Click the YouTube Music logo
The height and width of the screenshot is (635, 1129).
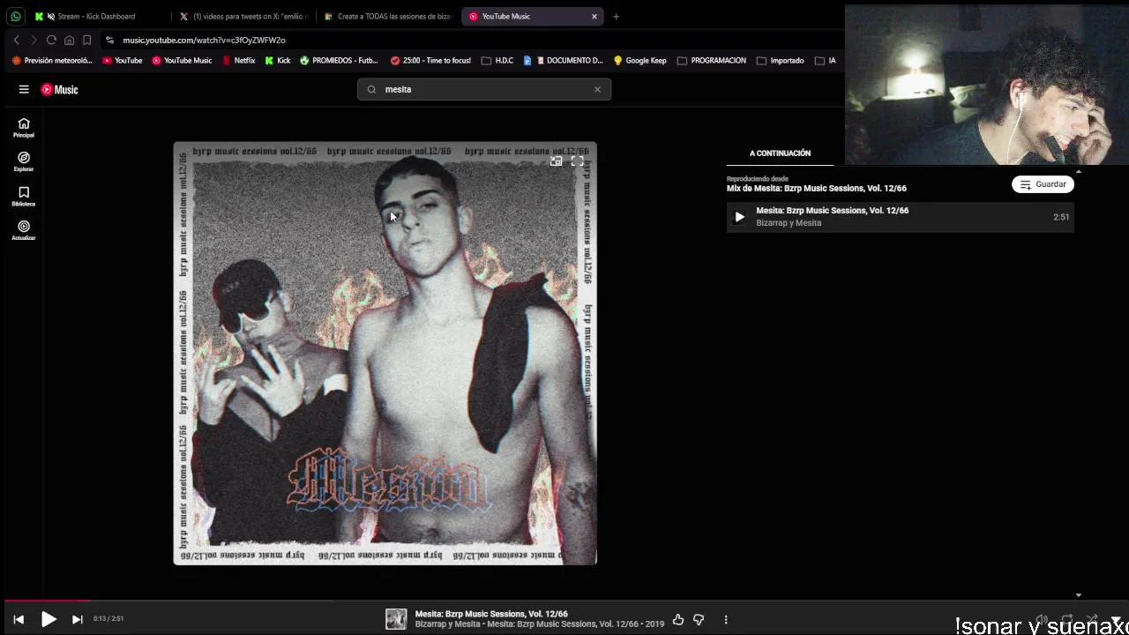(x=59, y=89)
